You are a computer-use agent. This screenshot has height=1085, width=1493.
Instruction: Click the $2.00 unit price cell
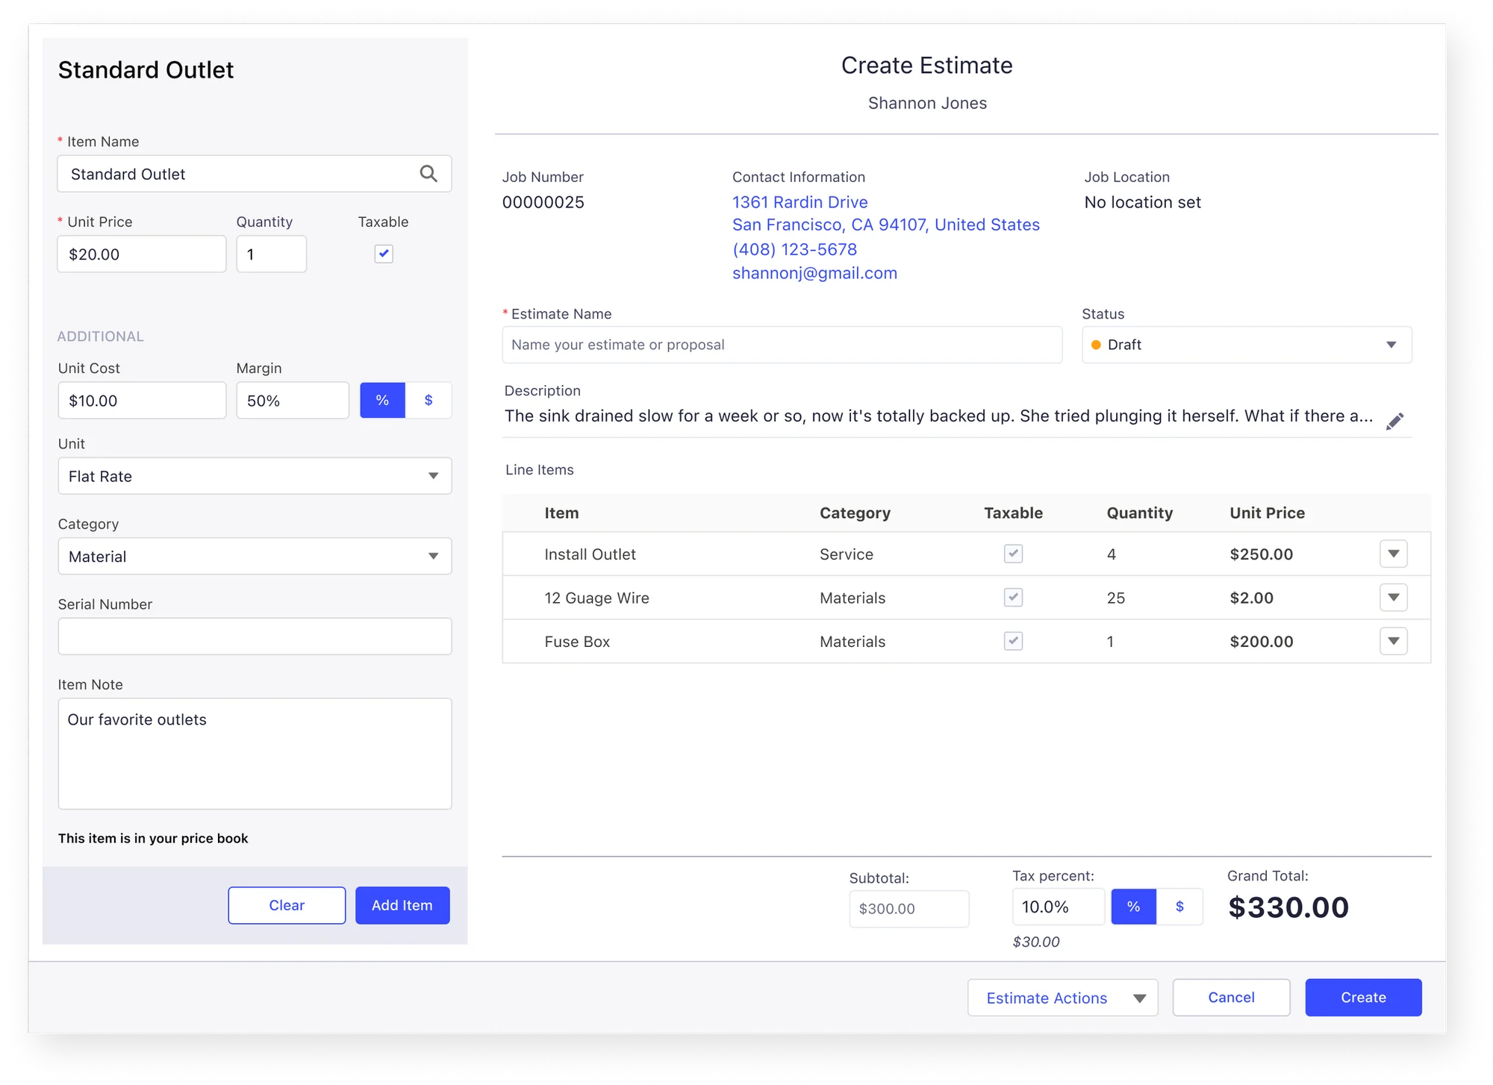coord(1251,598)
